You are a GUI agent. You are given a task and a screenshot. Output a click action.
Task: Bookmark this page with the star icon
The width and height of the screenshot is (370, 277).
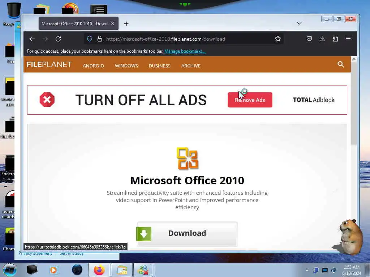click(278, 39)
